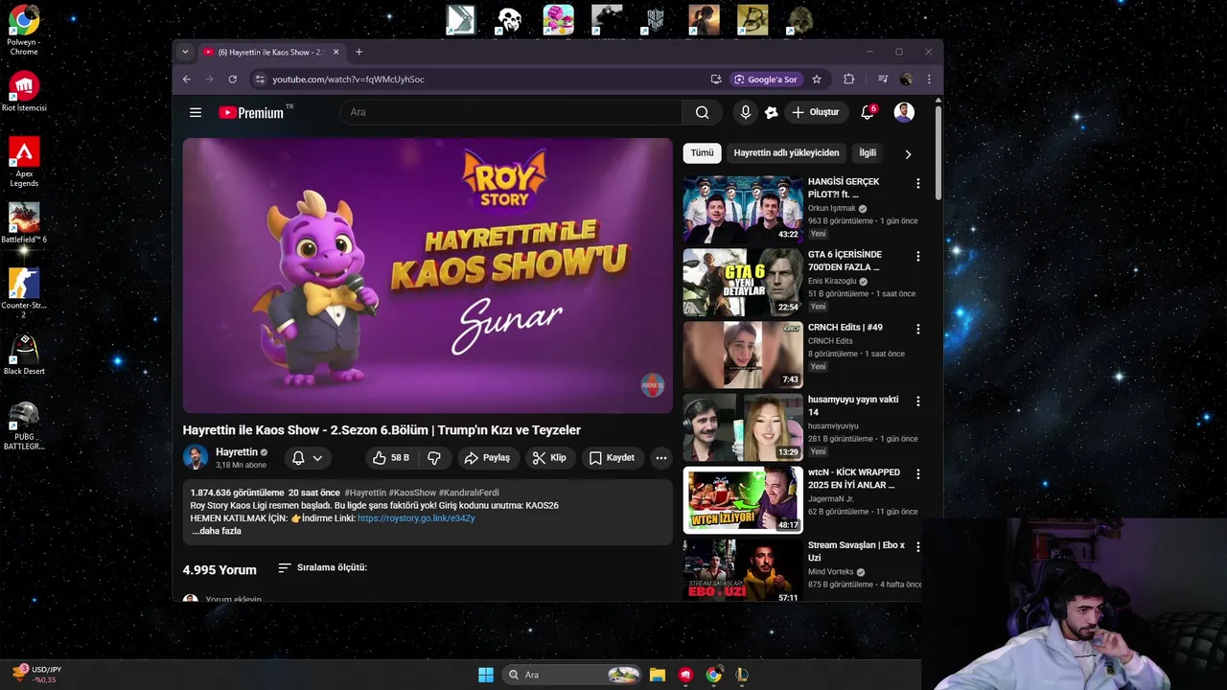Start voice search with microphone icon
1227x690 pixels.
tap(746, 112)
